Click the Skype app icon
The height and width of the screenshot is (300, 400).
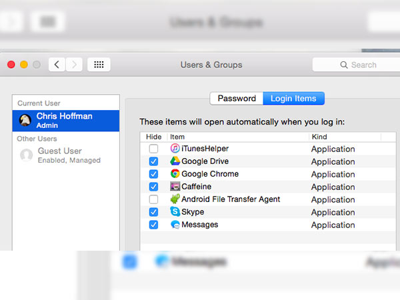(175, 212)
